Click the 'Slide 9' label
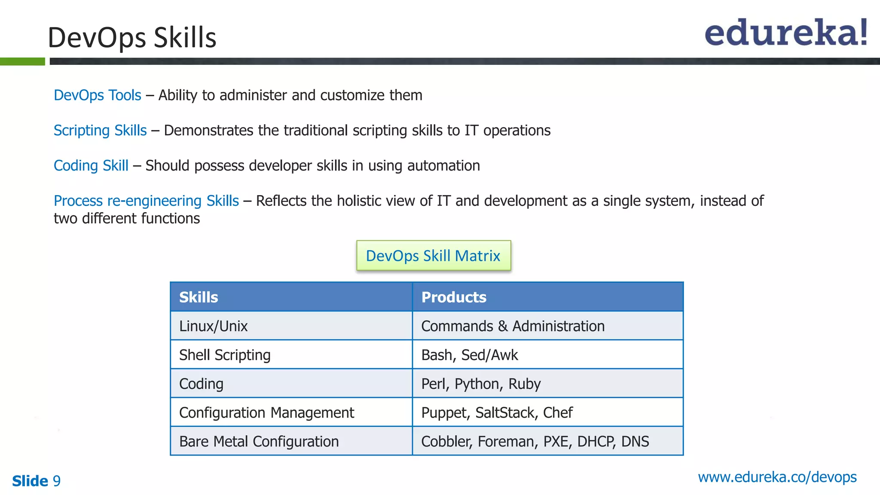The height and width of the screenshot is (495, 880). (37, 481)
